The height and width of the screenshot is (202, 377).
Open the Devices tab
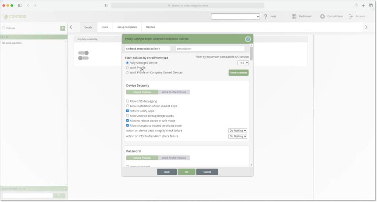[150, 27]
